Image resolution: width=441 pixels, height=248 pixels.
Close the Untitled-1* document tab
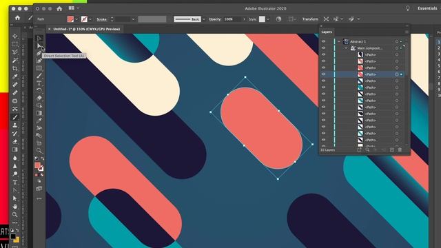click(49, 29)
